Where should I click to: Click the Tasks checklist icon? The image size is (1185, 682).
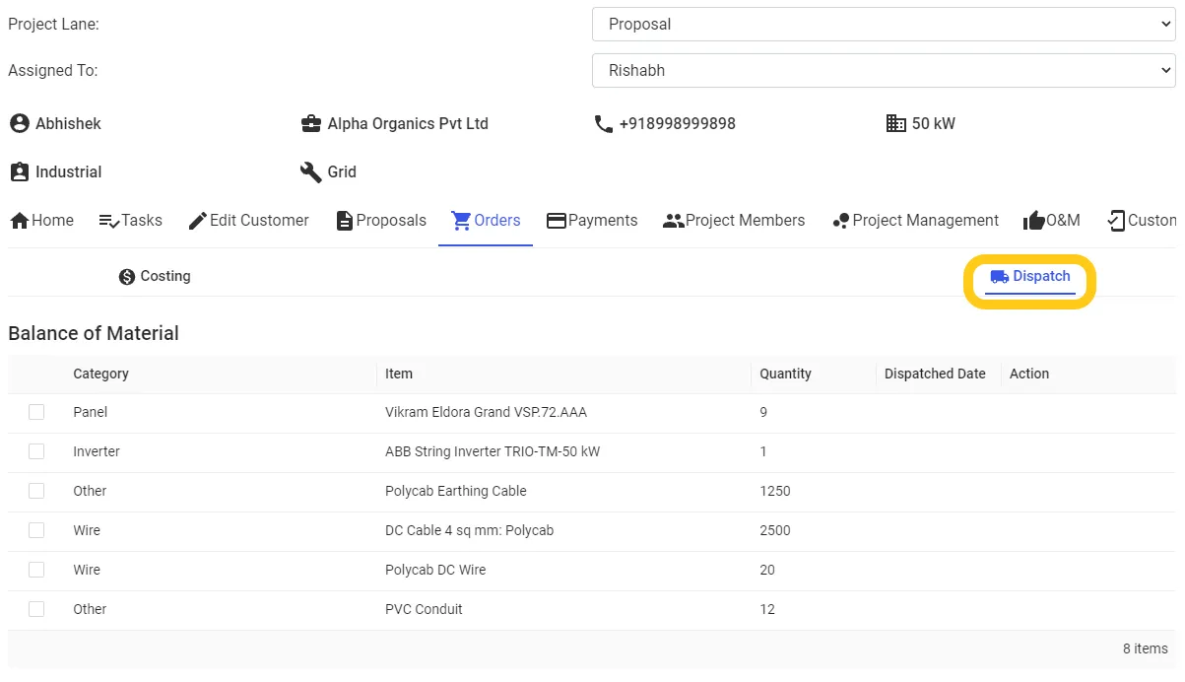(x=109, y=221)
